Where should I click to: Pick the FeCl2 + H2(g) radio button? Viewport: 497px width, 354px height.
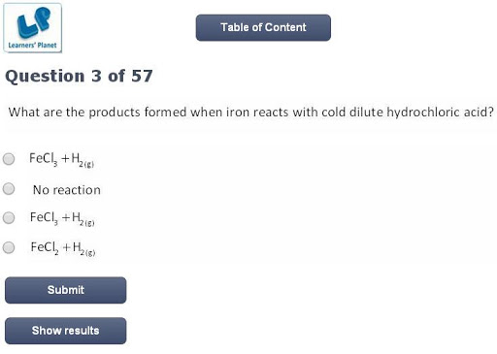9,247
